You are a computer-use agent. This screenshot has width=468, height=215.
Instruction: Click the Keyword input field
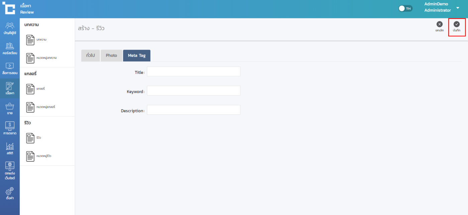(x=194, y=91)
